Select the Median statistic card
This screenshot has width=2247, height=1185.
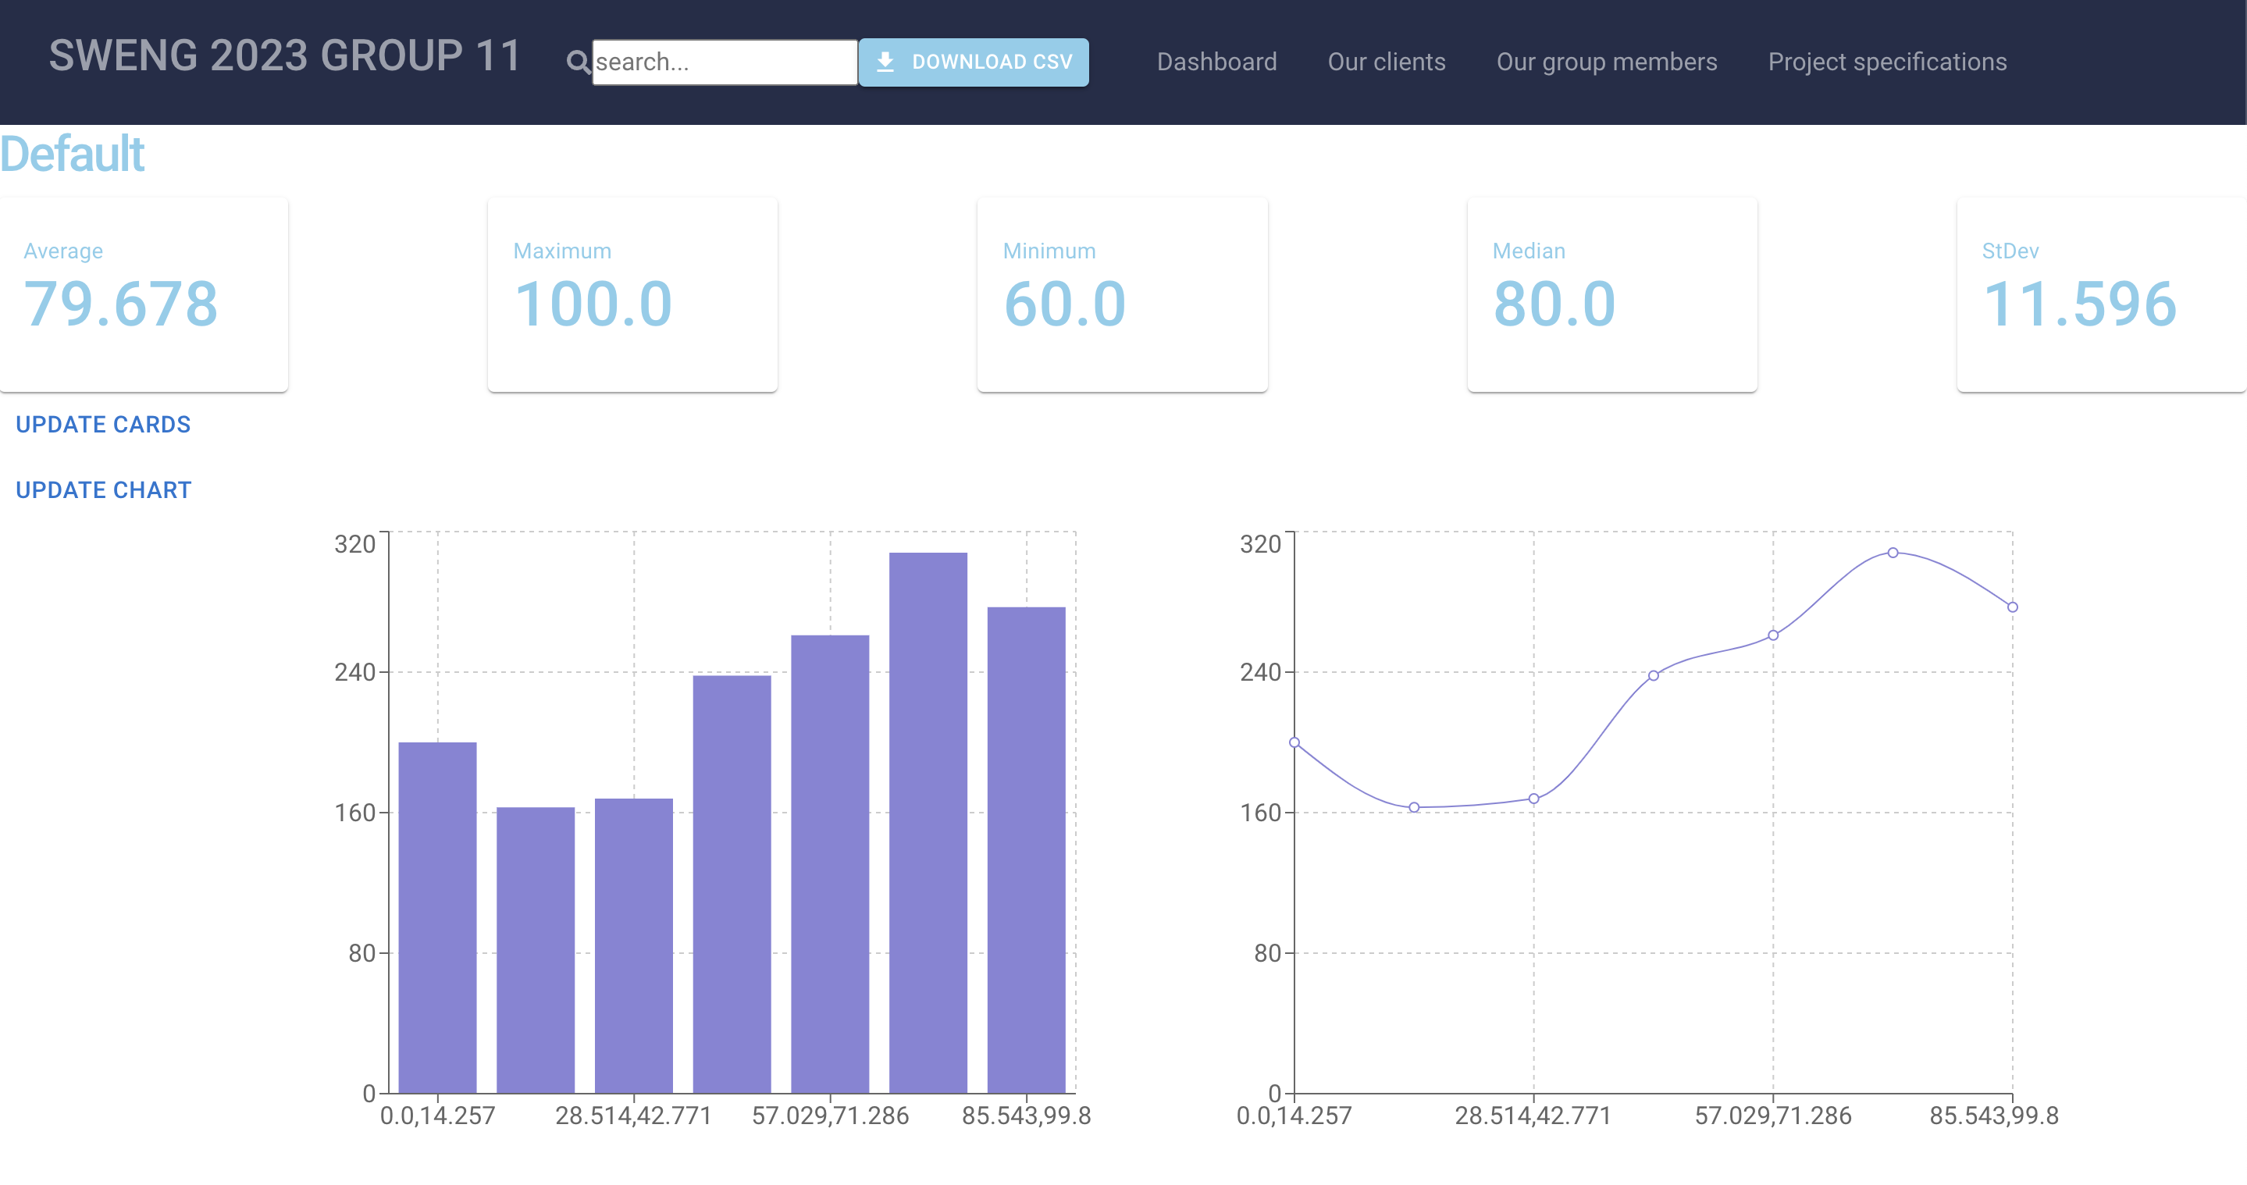(1612, 295)
